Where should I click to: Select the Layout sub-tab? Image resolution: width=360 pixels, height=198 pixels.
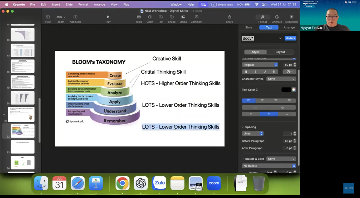pyautogui.click(x=280, y=52)
